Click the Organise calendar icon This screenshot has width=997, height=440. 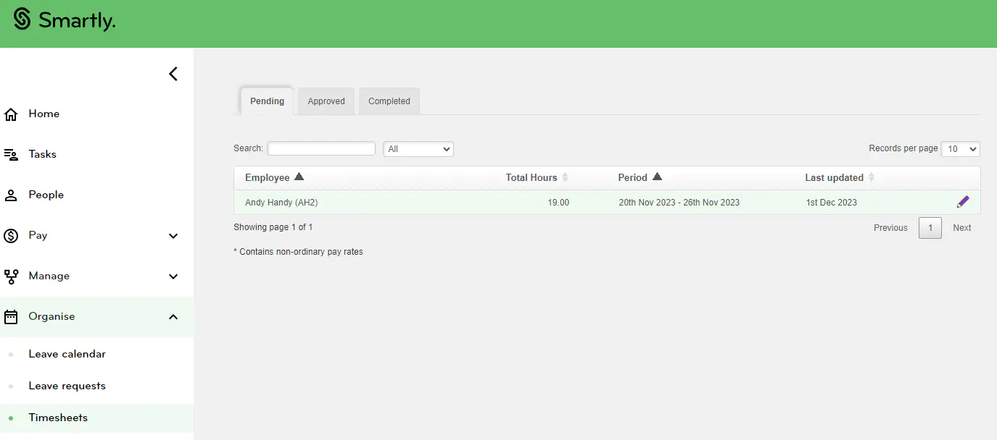click(x=11, y=316)
